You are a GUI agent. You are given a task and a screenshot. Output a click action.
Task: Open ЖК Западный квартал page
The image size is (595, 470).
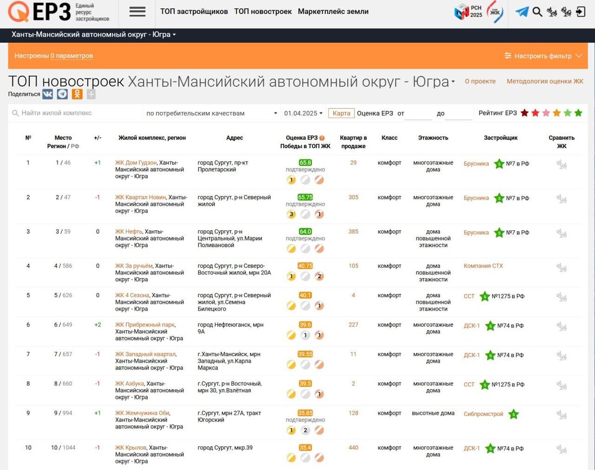[145, 354]
